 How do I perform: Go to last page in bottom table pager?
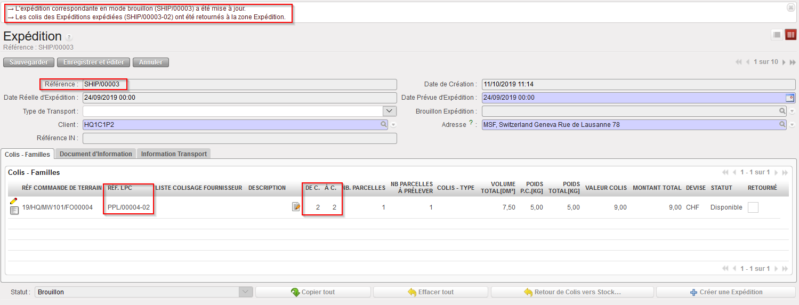pos(785,269)
